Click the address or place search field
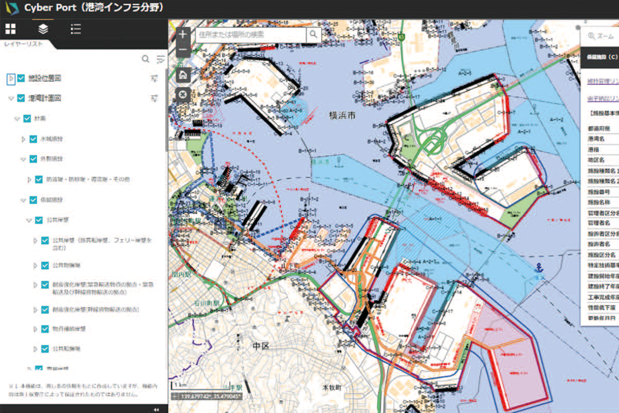This screenshot has height=413, width=619. tap(250, 35)
